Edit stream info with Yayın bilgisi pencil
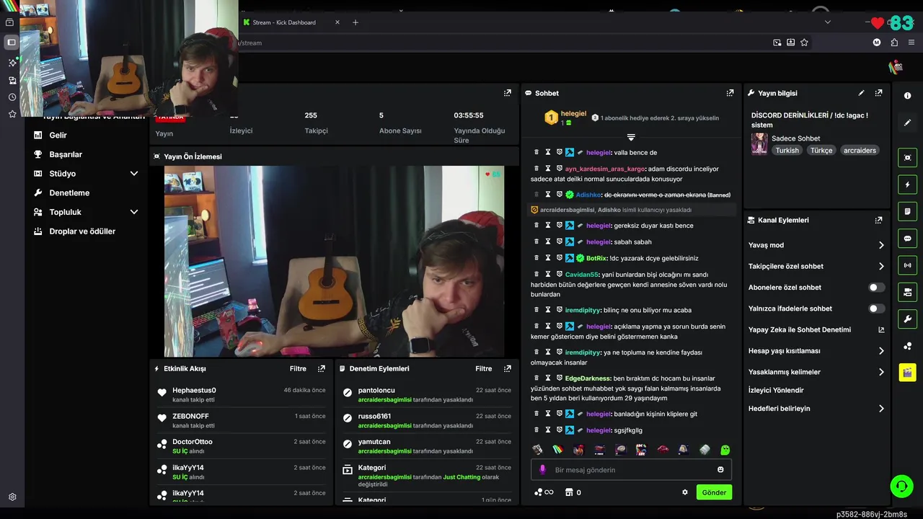The image size is (923, 519). 861,93
